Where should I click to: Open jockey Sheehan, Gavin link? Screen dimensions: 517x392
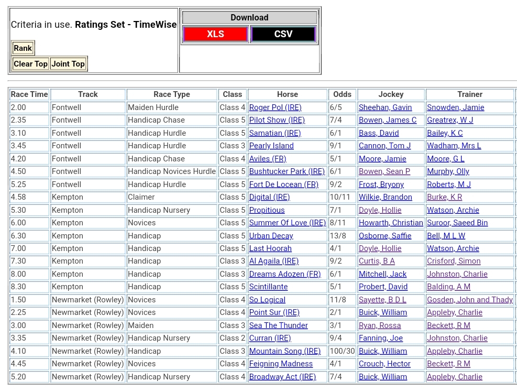[385, 107]
